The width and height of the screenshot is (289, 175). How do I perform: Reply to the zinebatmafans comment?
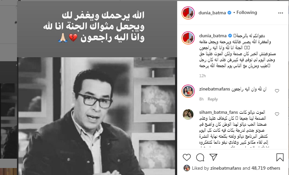point(212,99)
